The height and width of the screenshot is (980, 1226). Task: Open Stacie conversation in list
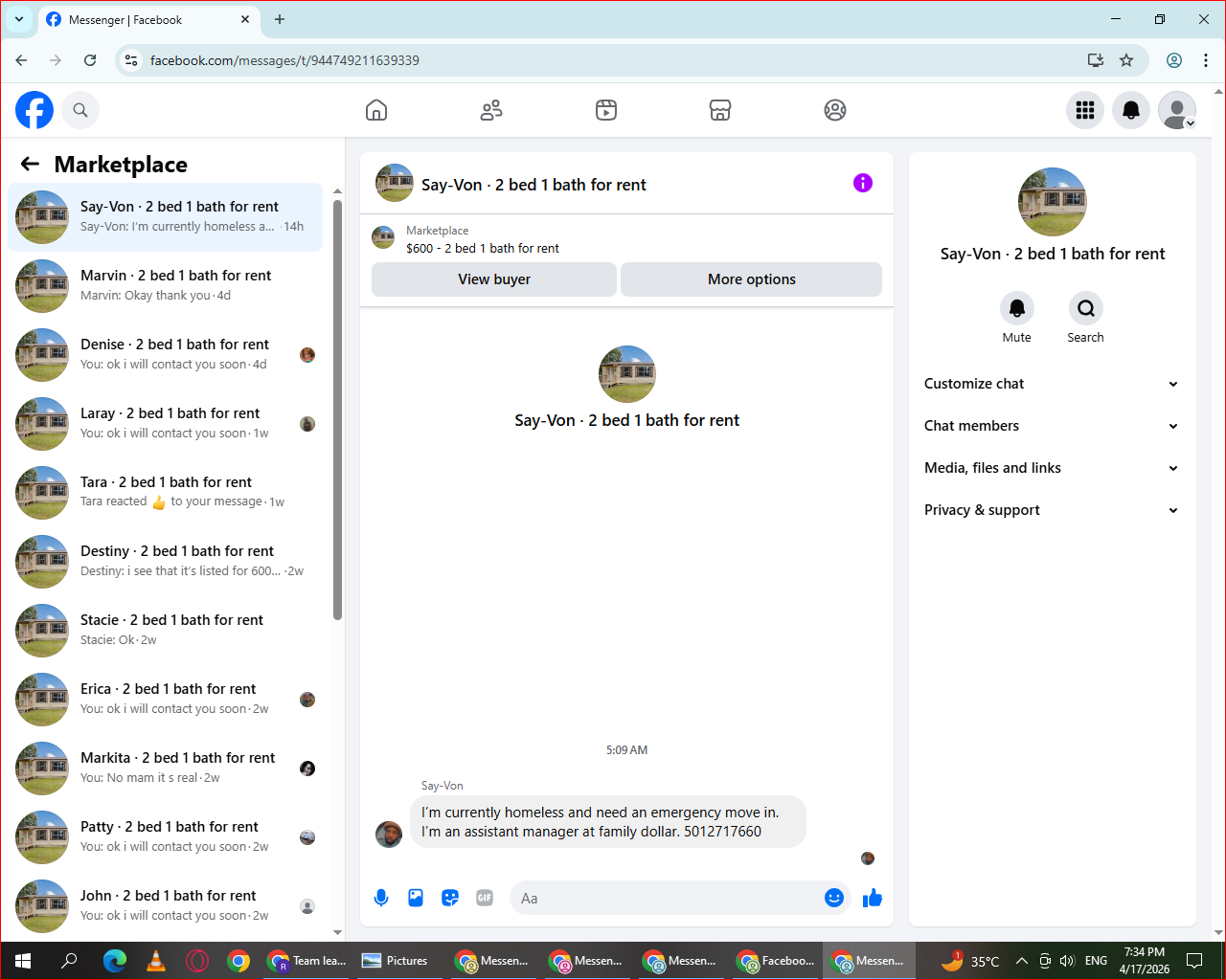click(x=166, y=631)
